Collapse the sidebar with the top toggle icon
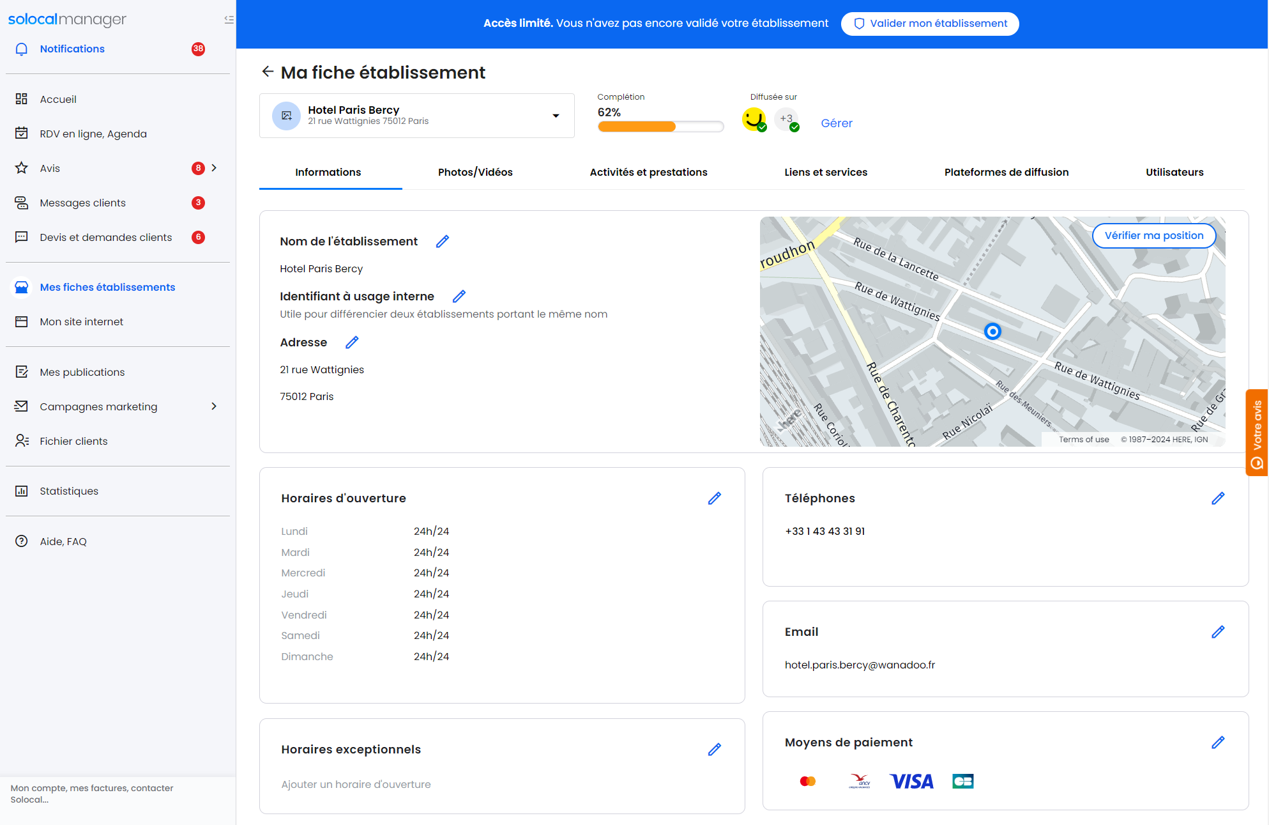The height and width of the screenshot is (825, 1269). point(229,20)
